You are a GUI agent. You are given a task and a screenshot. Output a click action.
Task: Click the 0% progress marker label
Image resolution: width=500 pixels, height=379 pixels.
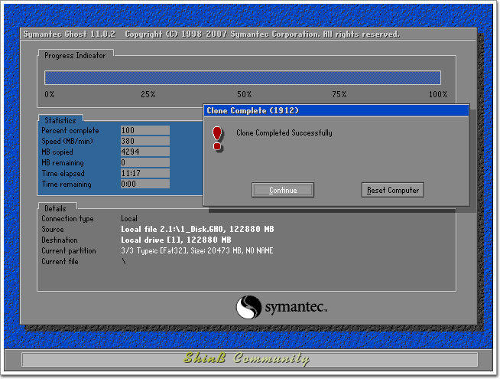tap(50, 94)
